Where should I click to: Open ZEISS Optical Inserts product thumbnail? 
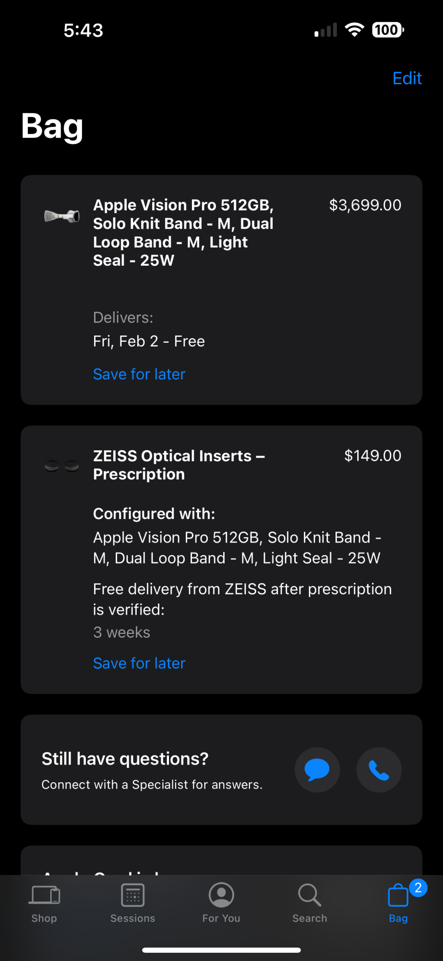click(62, 465)
